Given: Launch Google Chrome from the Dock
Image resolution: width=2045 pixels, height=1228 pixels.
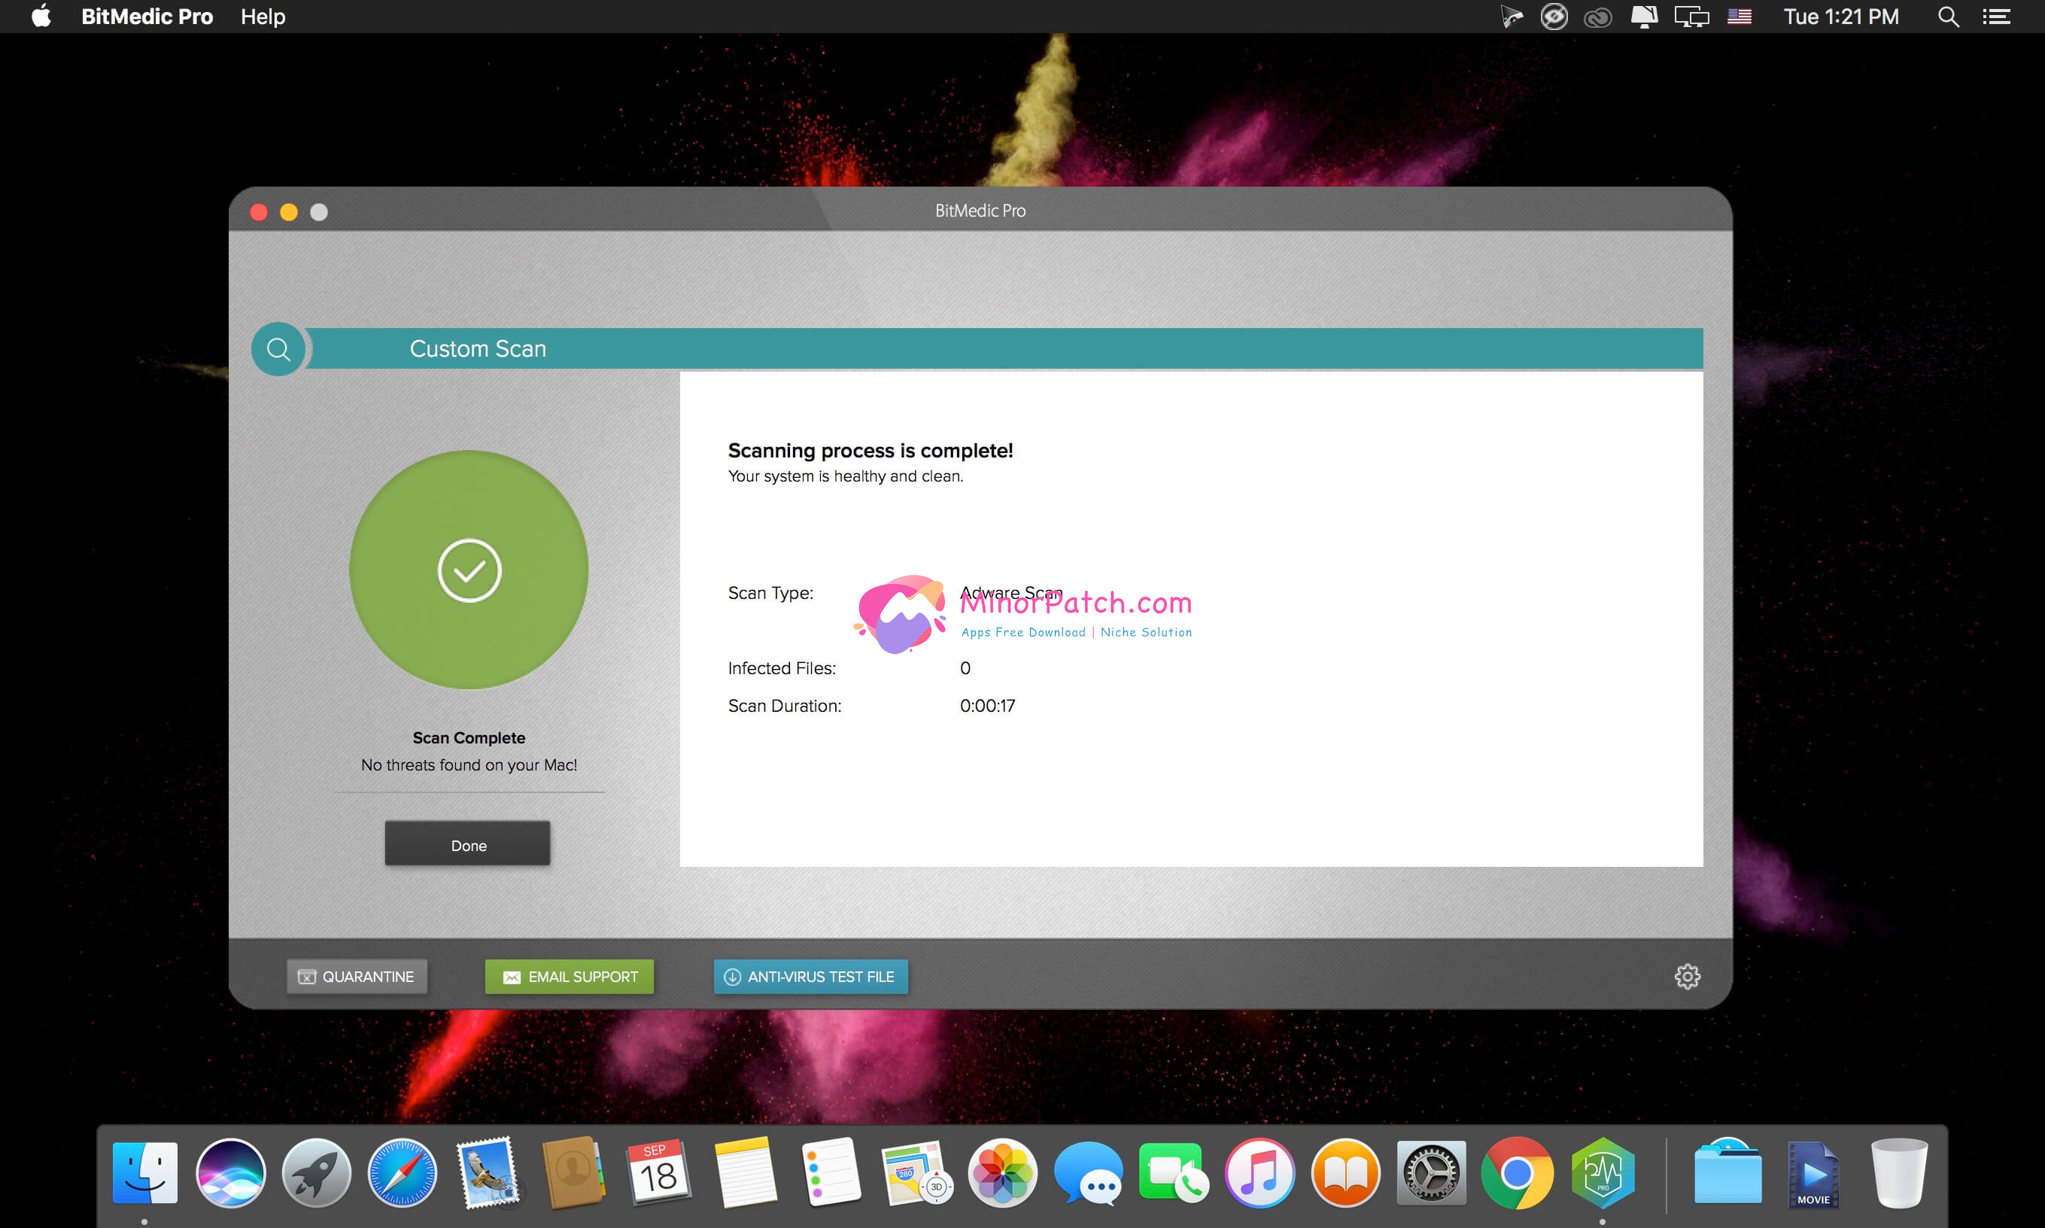Looking at the screenshot, I should [1516, 1173].
